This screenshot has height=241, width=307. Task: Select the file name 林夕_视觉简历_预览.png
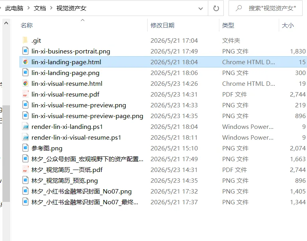[x=65, y=181]
